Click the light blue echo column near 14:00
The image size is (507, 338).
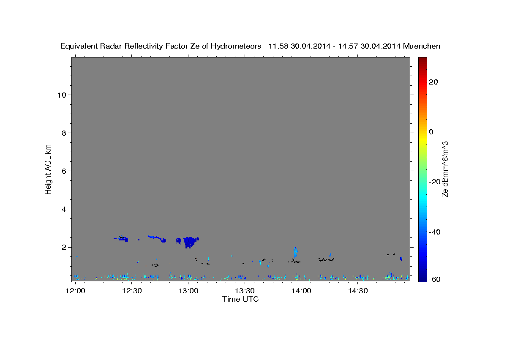(x=295, y=252)
